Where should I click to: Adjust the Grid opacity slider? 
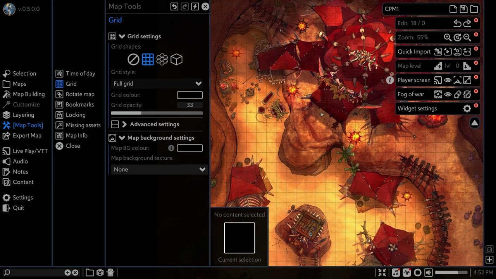pyautogui.click(x=157, y=113)
